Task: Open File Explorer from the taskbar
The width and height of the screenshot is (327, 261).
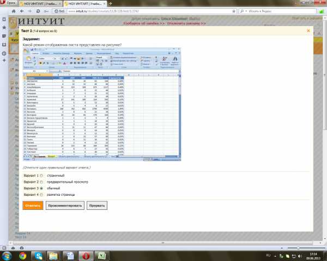Action: pyautogui.click(x=54, y=256)
